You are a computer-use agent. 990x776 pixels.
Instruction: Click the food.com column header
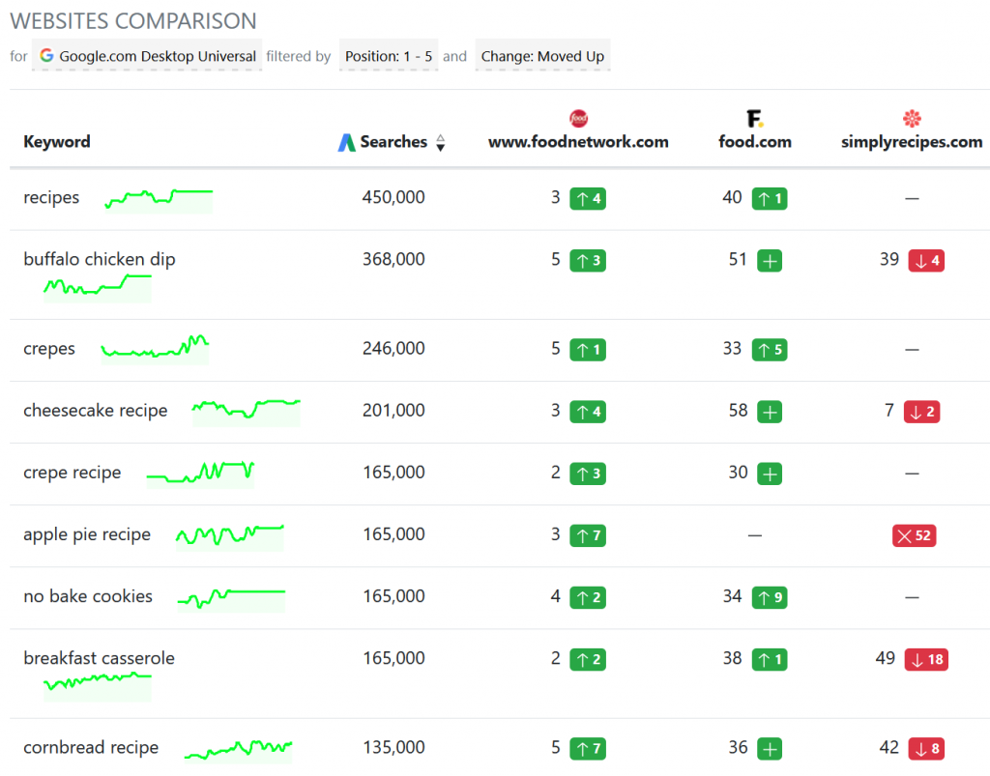coord(754,142)
